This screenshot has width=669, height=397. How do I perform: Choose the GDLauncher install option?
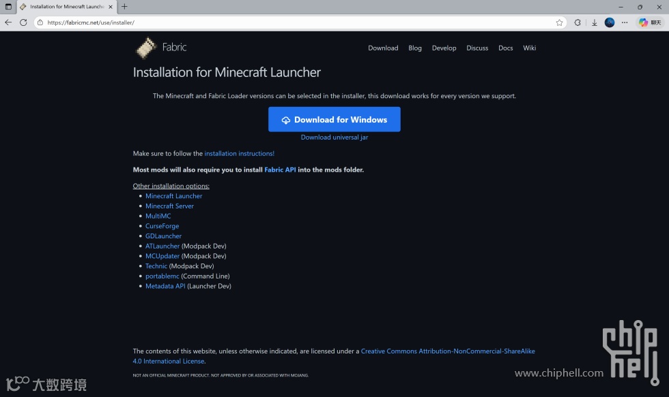click(x=163, y=236)
